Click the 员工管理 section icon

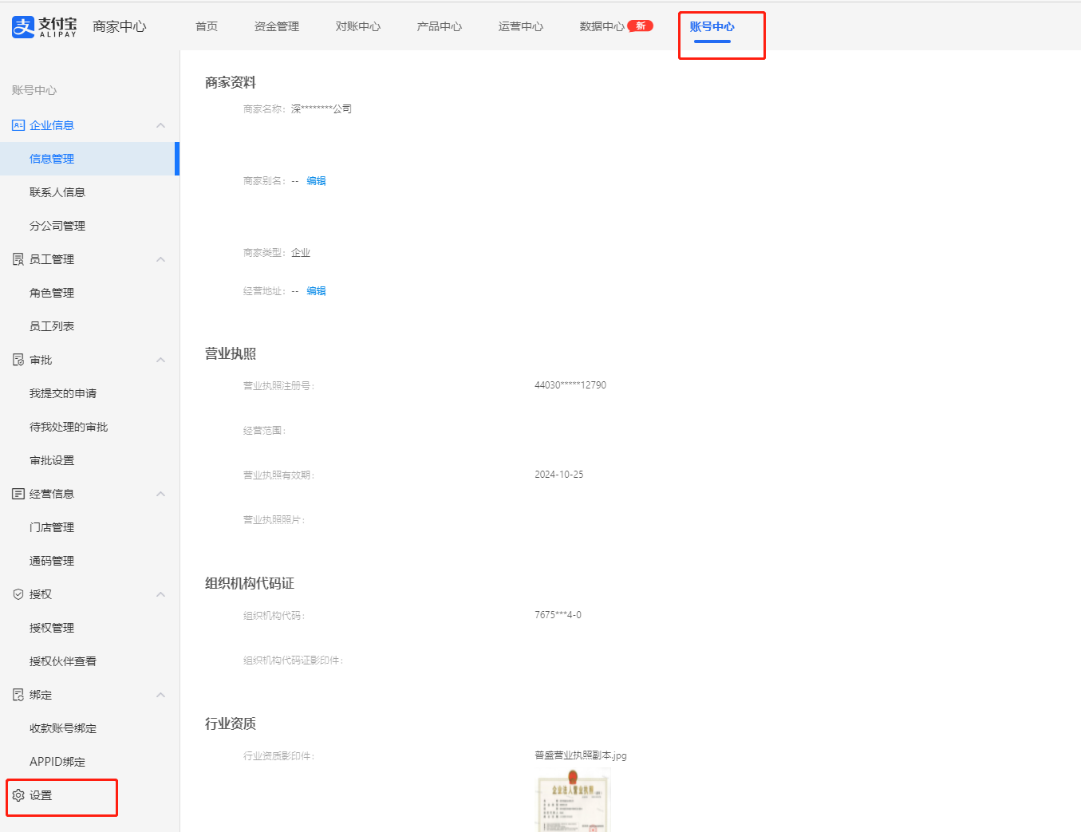pyautogui.click(x=18, y=259)
